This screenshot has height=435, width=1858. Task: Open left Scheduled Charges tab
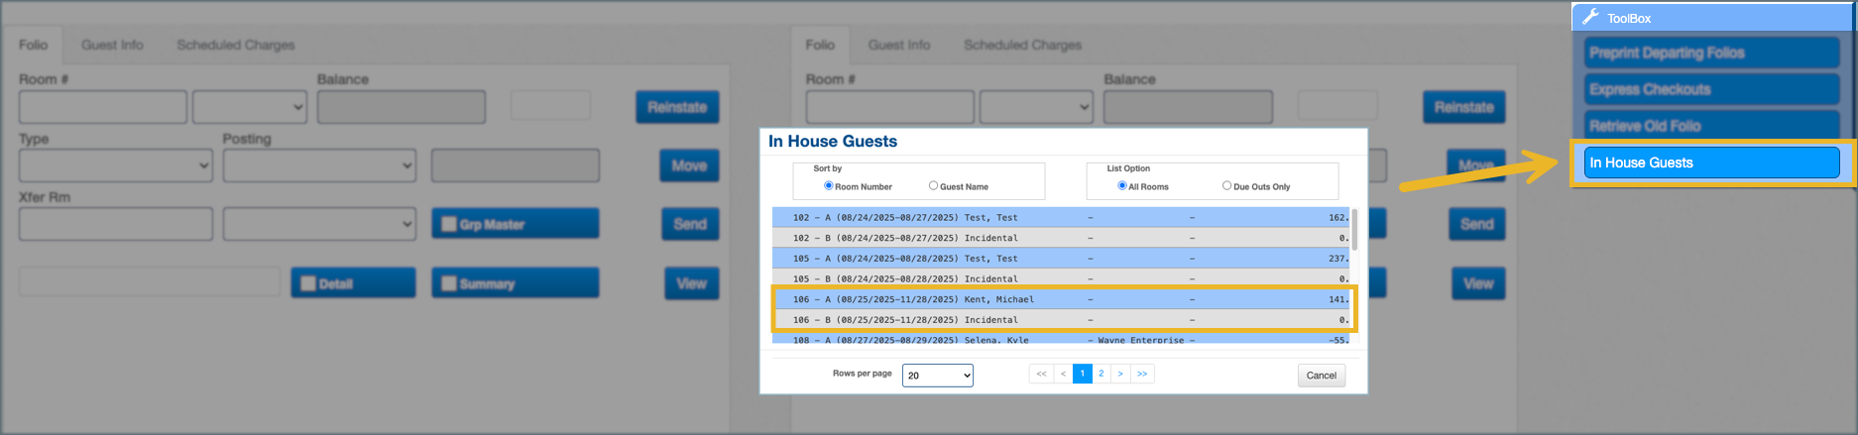(235, 45)
